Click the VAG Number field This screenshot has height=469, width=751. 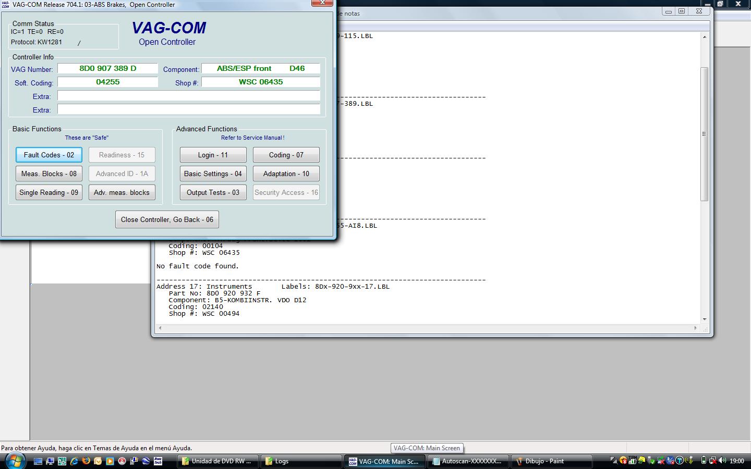tap(107, 68)
